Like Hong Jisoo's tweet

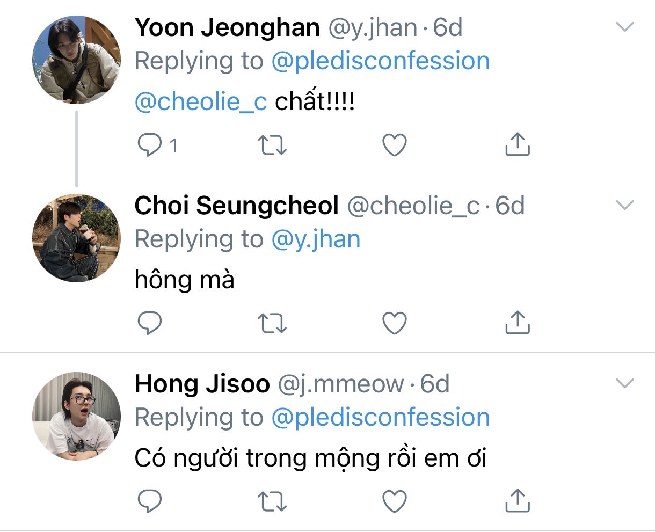click(x=395, y=501)
